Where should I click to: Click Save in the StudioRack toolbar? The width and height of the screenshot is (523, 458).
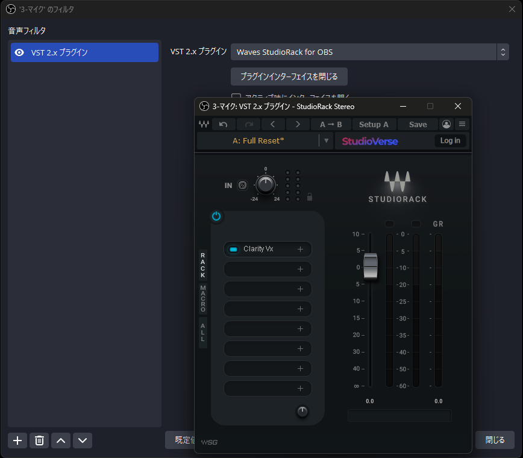418,124
